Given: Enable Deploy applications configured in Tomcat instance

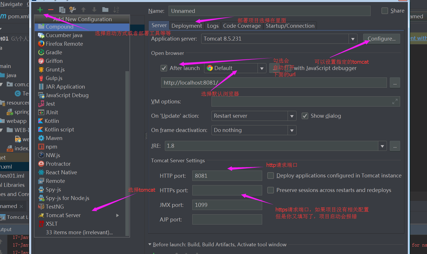Looking at the screenshot, I should click(x=270, y=175).
